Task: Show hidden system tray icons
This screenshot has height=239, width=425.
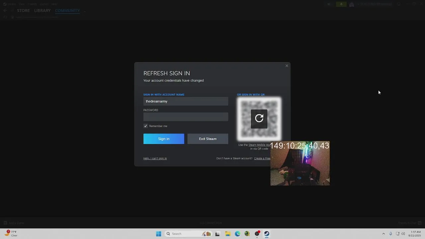Action: [383, 234]
